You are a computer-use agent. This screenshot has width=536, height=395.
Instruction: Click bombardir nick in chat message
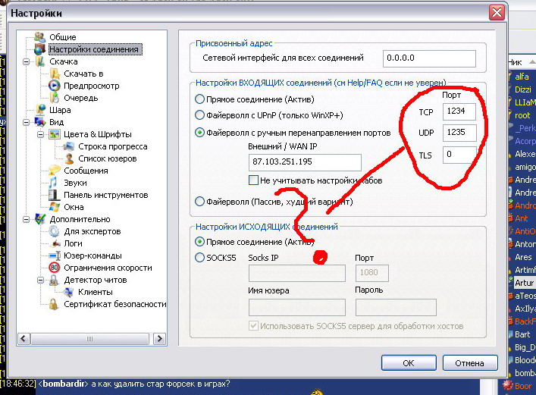point(63,384)
